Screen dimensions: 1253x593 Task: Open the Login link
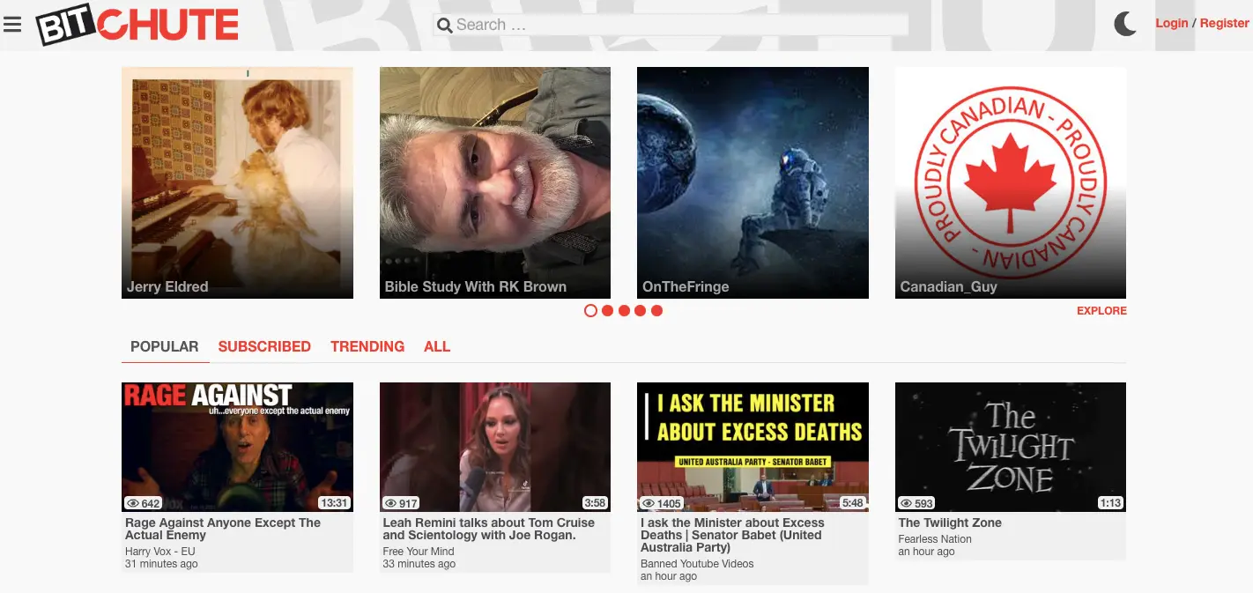pyautogui.click(x=1172, y=23)
